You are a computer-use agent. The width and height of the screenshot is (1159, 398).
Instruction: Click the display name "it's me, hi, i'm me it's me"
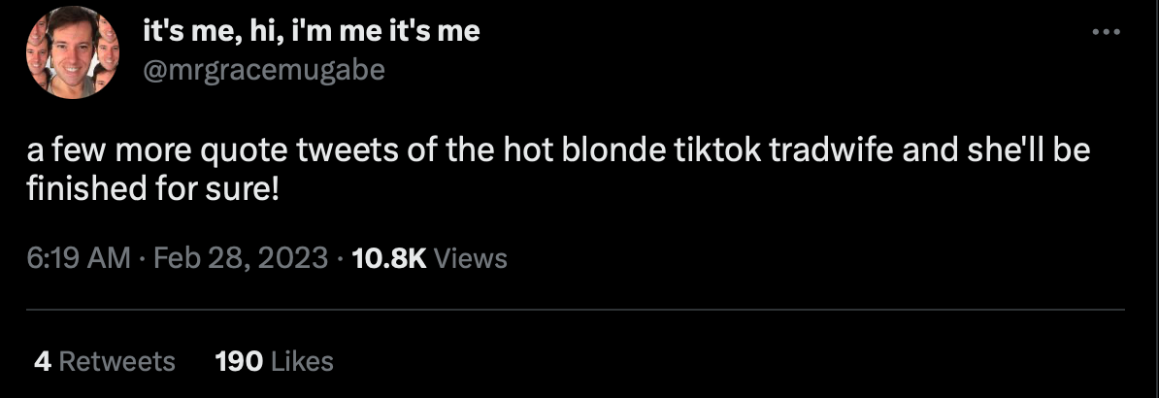(311, 31)
